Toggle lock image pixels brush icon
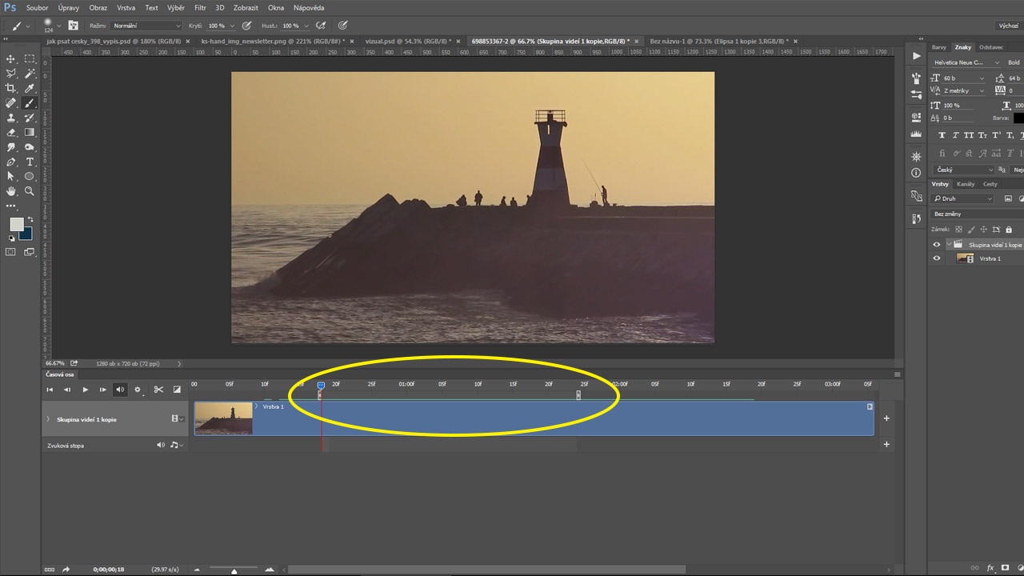The height and width of the screenshot is (576, 1024). (x=971, y=230)
